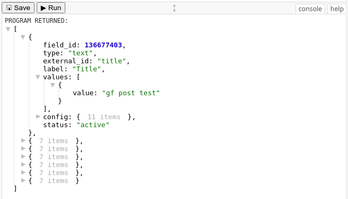Screen dimensions: 348x199
Task: Click the vertical resize handle arrow icon
Action: pyautogui.click(x=174, y=8)
